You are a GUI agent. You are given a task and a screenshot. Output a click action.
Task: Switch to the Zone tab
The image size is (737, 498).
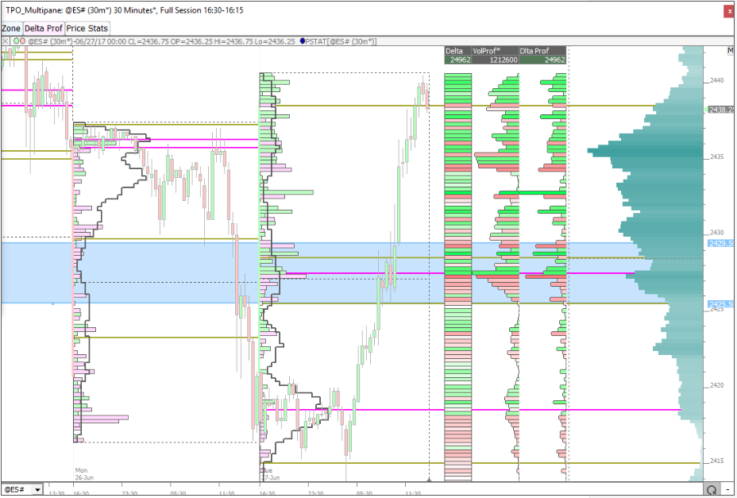tap(11, 28)
